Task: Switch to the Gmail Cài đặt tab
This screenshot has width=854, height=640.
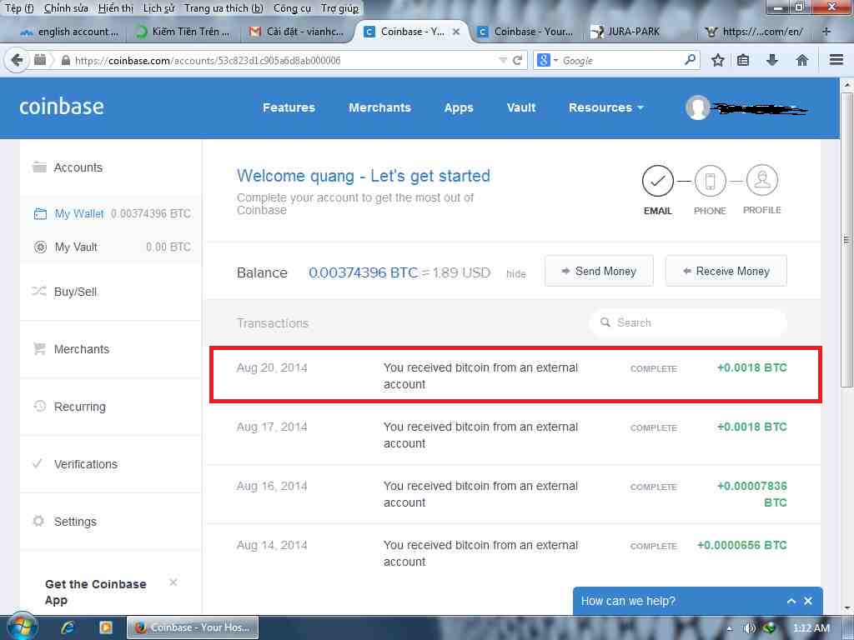Action: tap(297, 32)
